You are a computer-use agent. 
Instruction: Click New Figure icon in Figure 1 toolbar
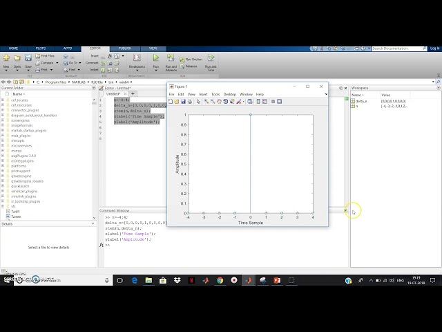point(171,102)
